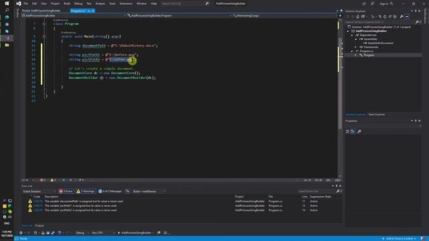
Task: Open the Project menu
Action: coord(55,3)
